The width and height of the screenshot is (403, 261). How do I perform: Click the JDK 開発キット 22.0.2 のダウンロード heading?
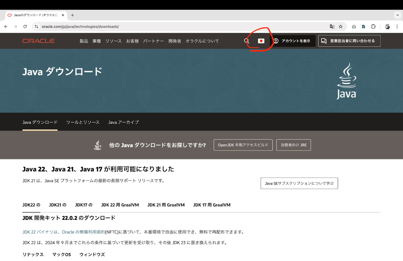coord(69,218)
